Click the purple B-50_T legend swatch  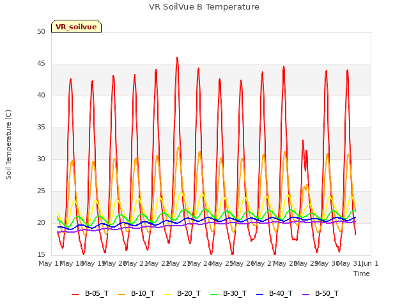(305, 295)
